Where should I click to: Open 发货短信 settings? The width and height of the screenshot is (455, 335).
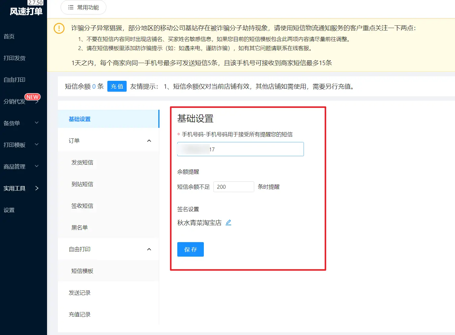[x=82, y=163]
